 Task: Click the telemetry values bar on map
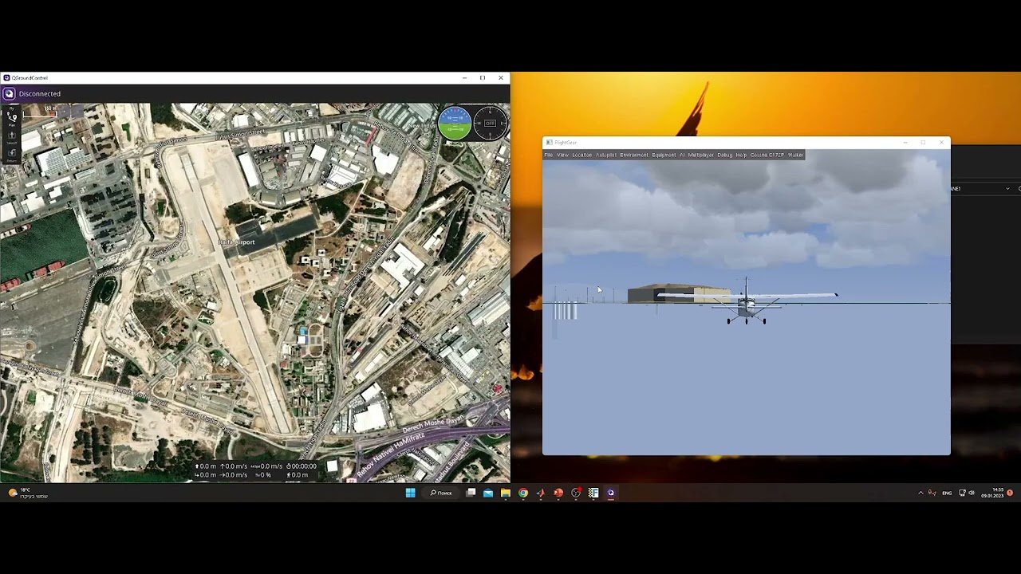255,470
